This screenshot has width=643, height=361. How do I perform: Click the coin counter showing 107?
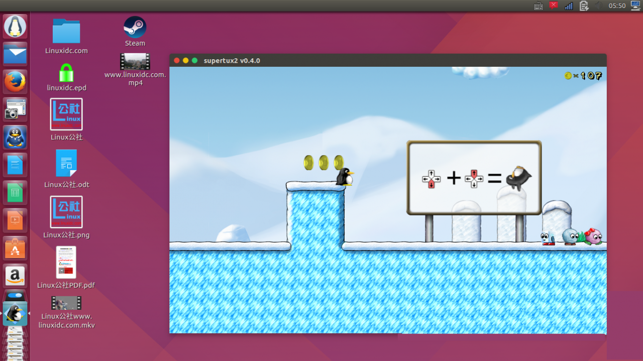coord(583,76)
